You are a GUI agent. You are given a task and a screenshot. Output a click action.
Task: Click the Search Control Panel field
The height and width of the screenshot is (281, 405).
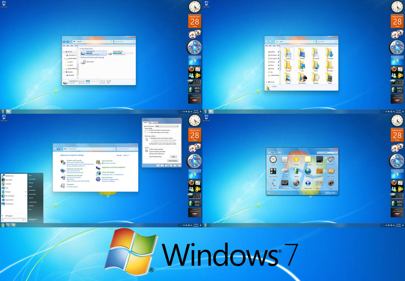coord(127,149)
